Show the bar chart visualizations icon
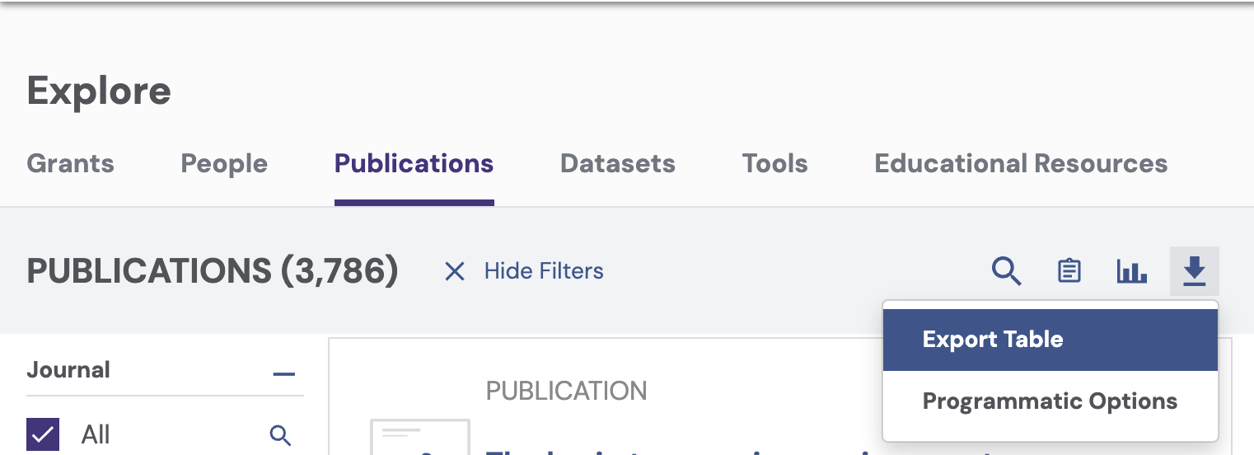The width and height of the screenshot is (1254, 455). (1131, 271)
